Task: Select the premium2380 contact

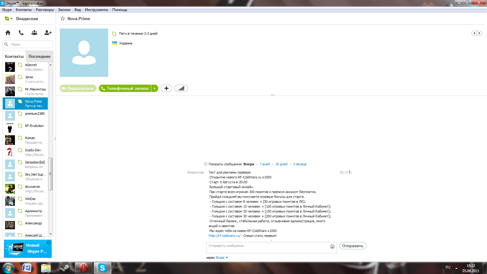Action: pos(25,116)
